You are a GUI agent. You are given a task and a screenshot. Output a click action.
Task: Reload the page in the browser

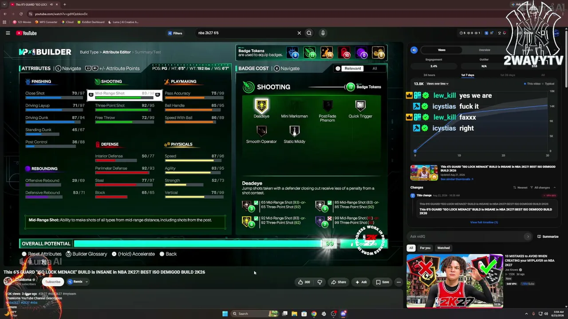click(21, 14)
